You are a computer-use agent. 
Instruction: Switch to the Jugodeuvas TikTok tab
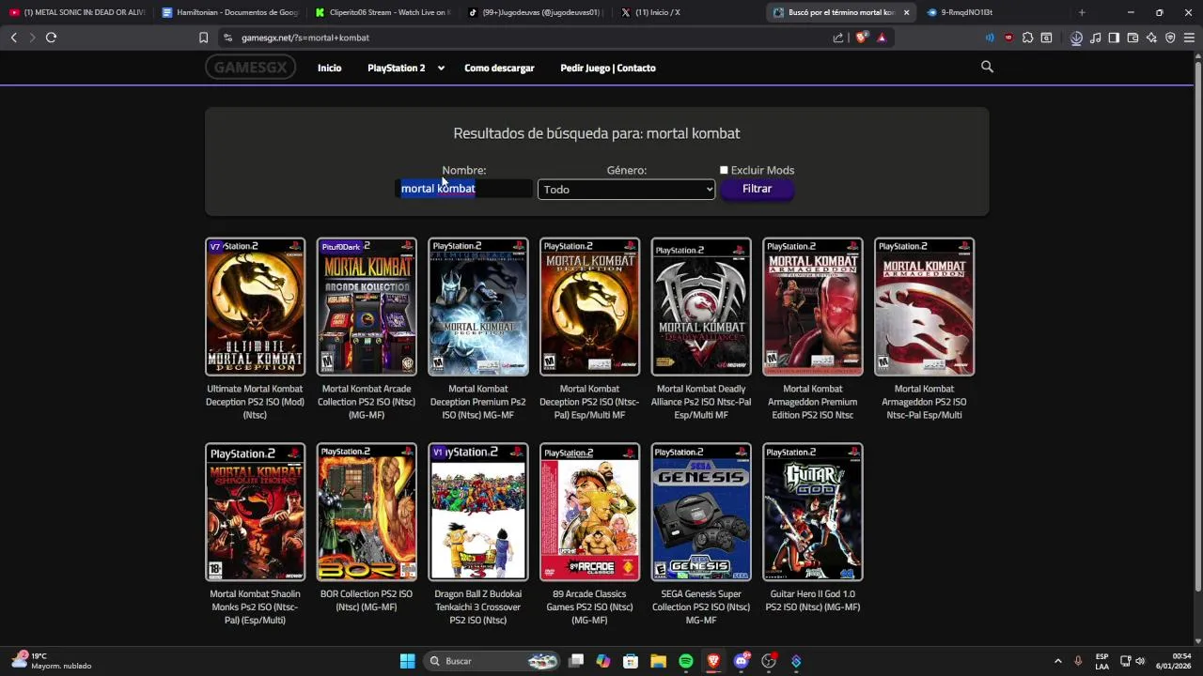(x=534, y=12)
